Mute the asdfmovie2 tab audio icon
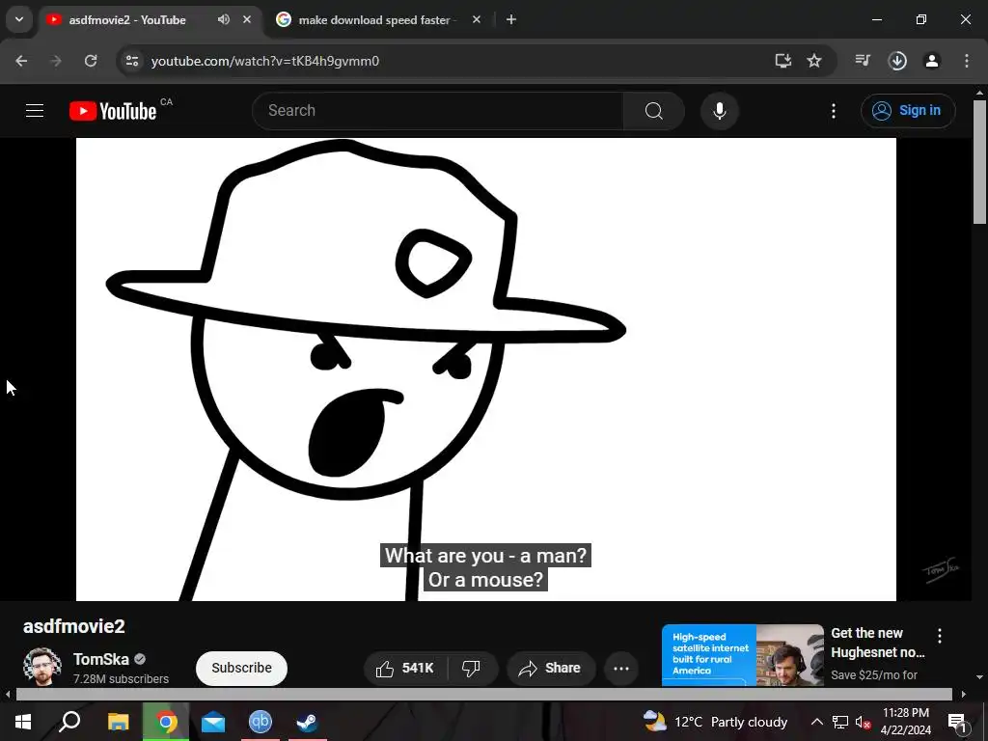Viewport: 988px width, 741px height. [x=224, y=19]
